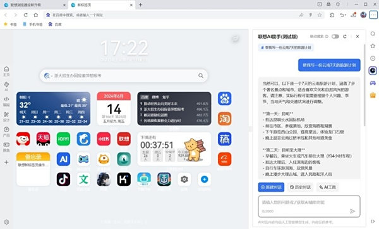Viewport: 379px width, 229px height.
Task: Open the black K app shortcut
Action: tap(124, 180)
